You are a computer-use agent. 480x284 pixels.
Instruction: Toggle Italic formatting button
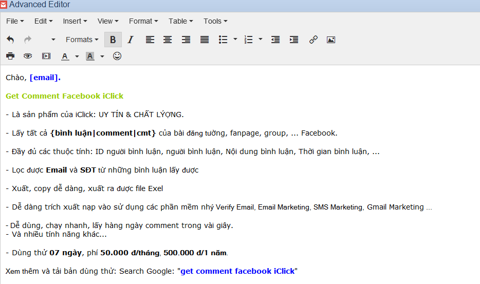131,40
